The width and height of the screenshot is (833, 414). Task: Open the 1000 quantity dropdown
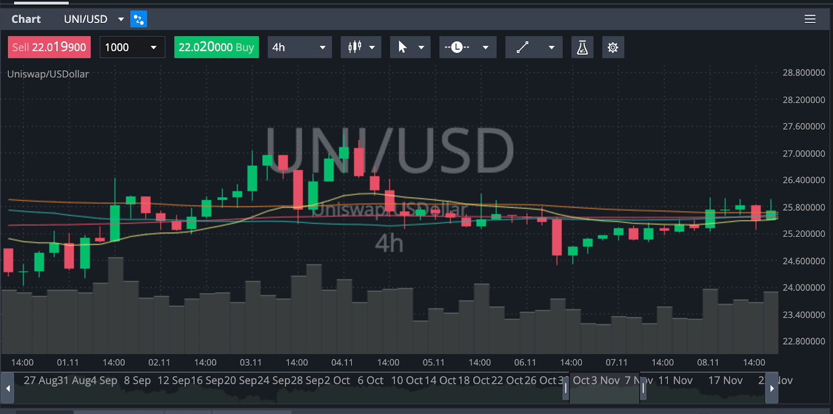132,47
